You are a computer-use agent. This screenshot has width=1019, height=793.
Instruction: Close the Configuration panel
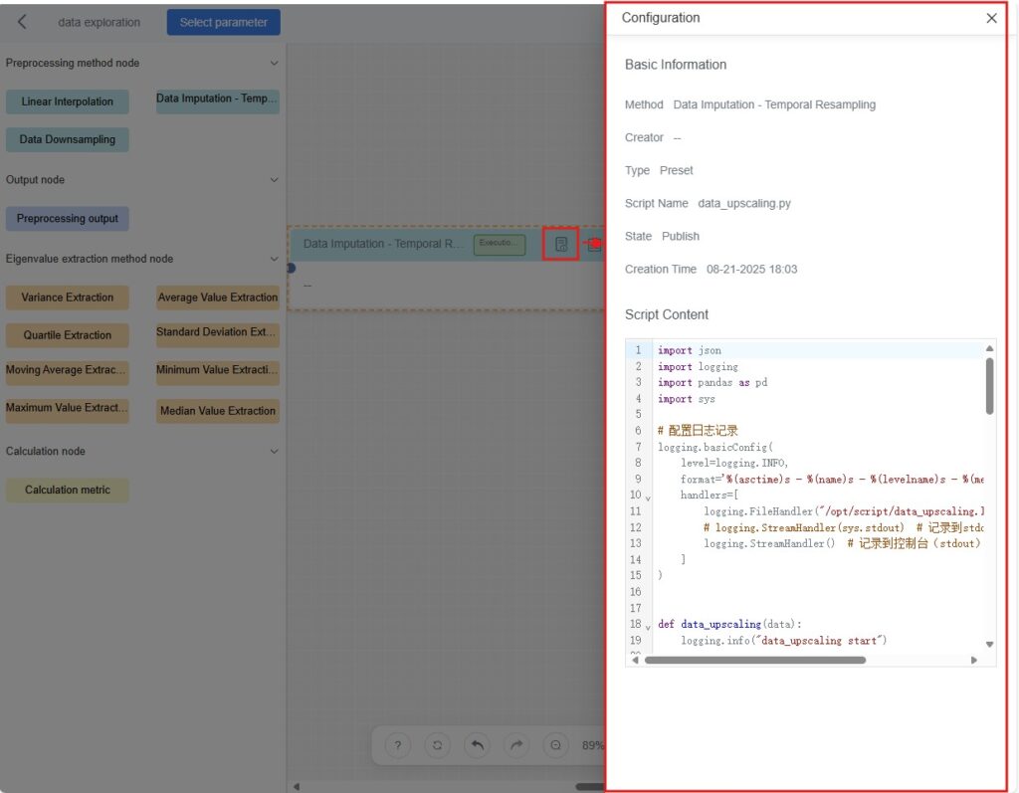pyautogui.click(x=991, y=18)
